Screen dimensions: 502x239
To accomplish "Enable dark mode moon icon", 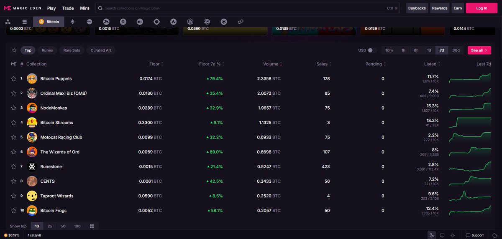I will click(x=432, y=235).
